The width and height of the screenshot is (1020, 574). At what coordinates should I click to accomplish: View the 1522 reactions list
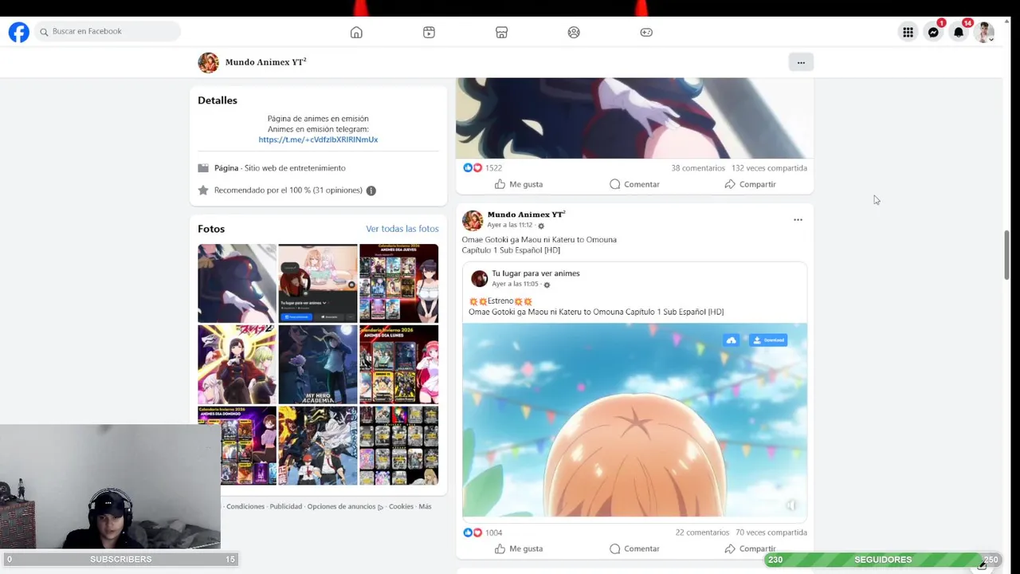(483, 168)
